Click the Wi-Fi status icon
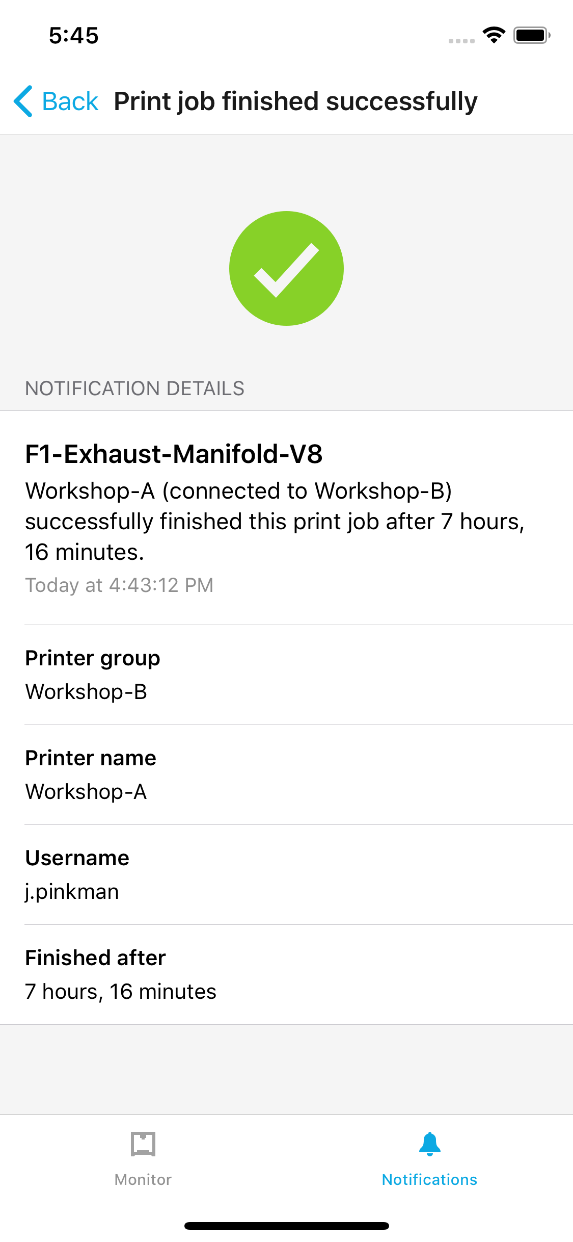573x1242 pixels. (x=494, y=35)
